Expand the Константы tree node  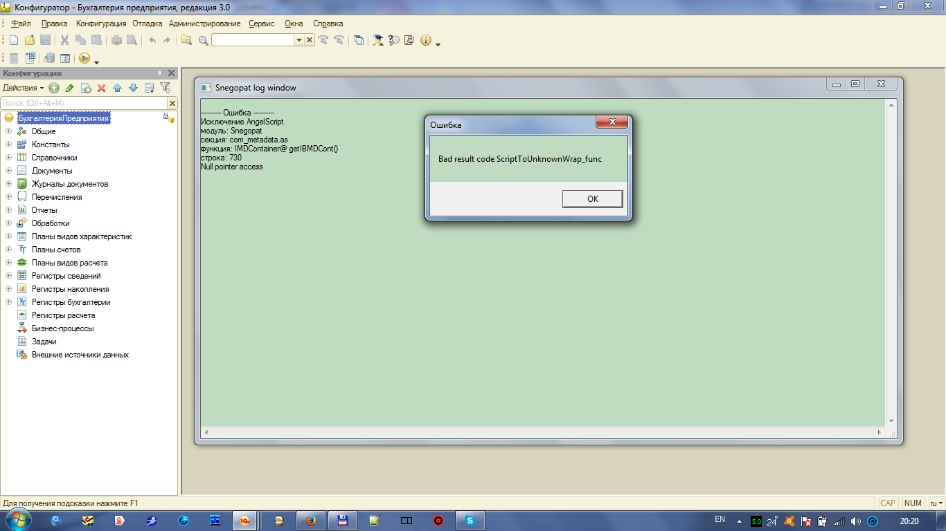point(8,145)
